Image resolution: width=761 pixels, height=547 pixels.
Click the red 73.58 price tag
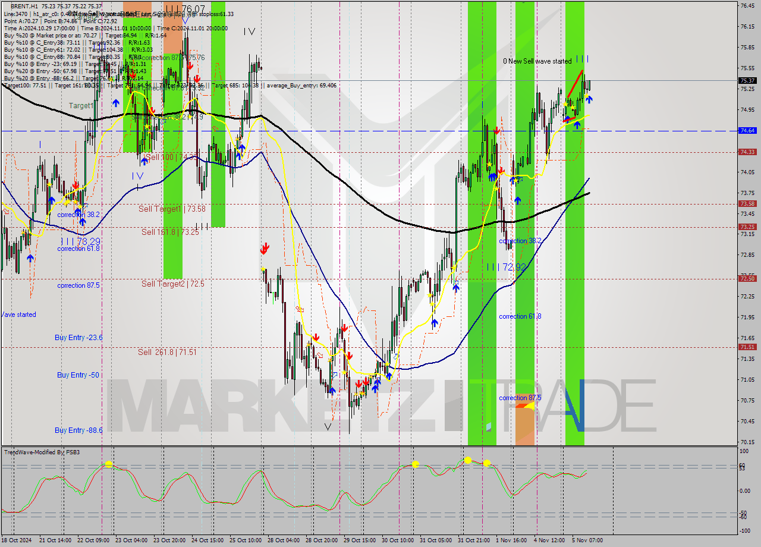pyautogui.click(x=747, y=203)
